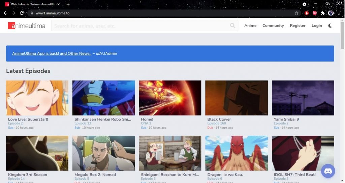
Task: View site info lock icon
Action: tap(32, 13)
